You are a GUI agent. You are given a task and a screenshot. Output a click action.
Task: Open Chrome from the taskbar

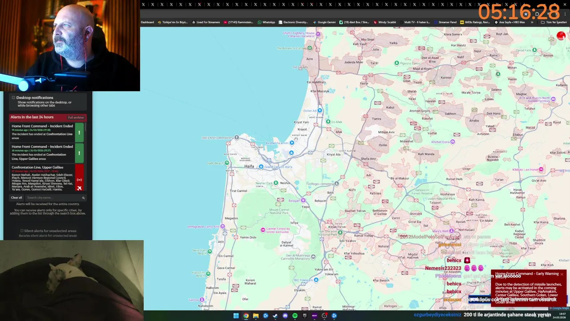pos(246,316)
